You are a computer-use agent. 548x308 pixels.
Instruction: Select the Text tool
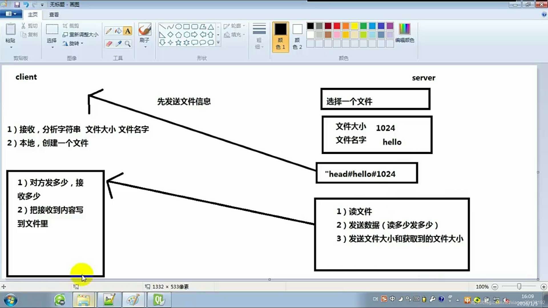coord(128,31)
